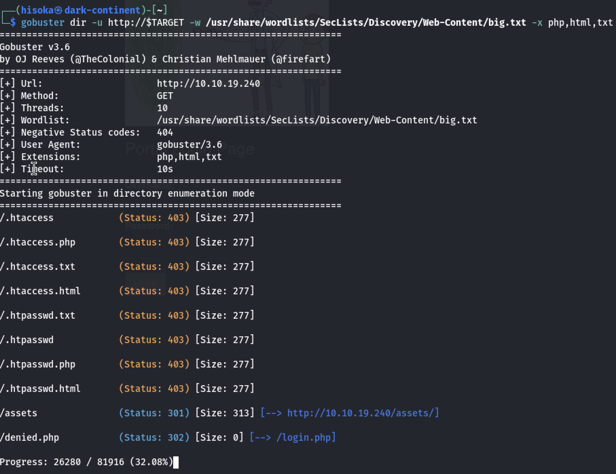Click the gobuster command in the prompt
Viewport: 616px width, 474px height.
coord(43,23)
